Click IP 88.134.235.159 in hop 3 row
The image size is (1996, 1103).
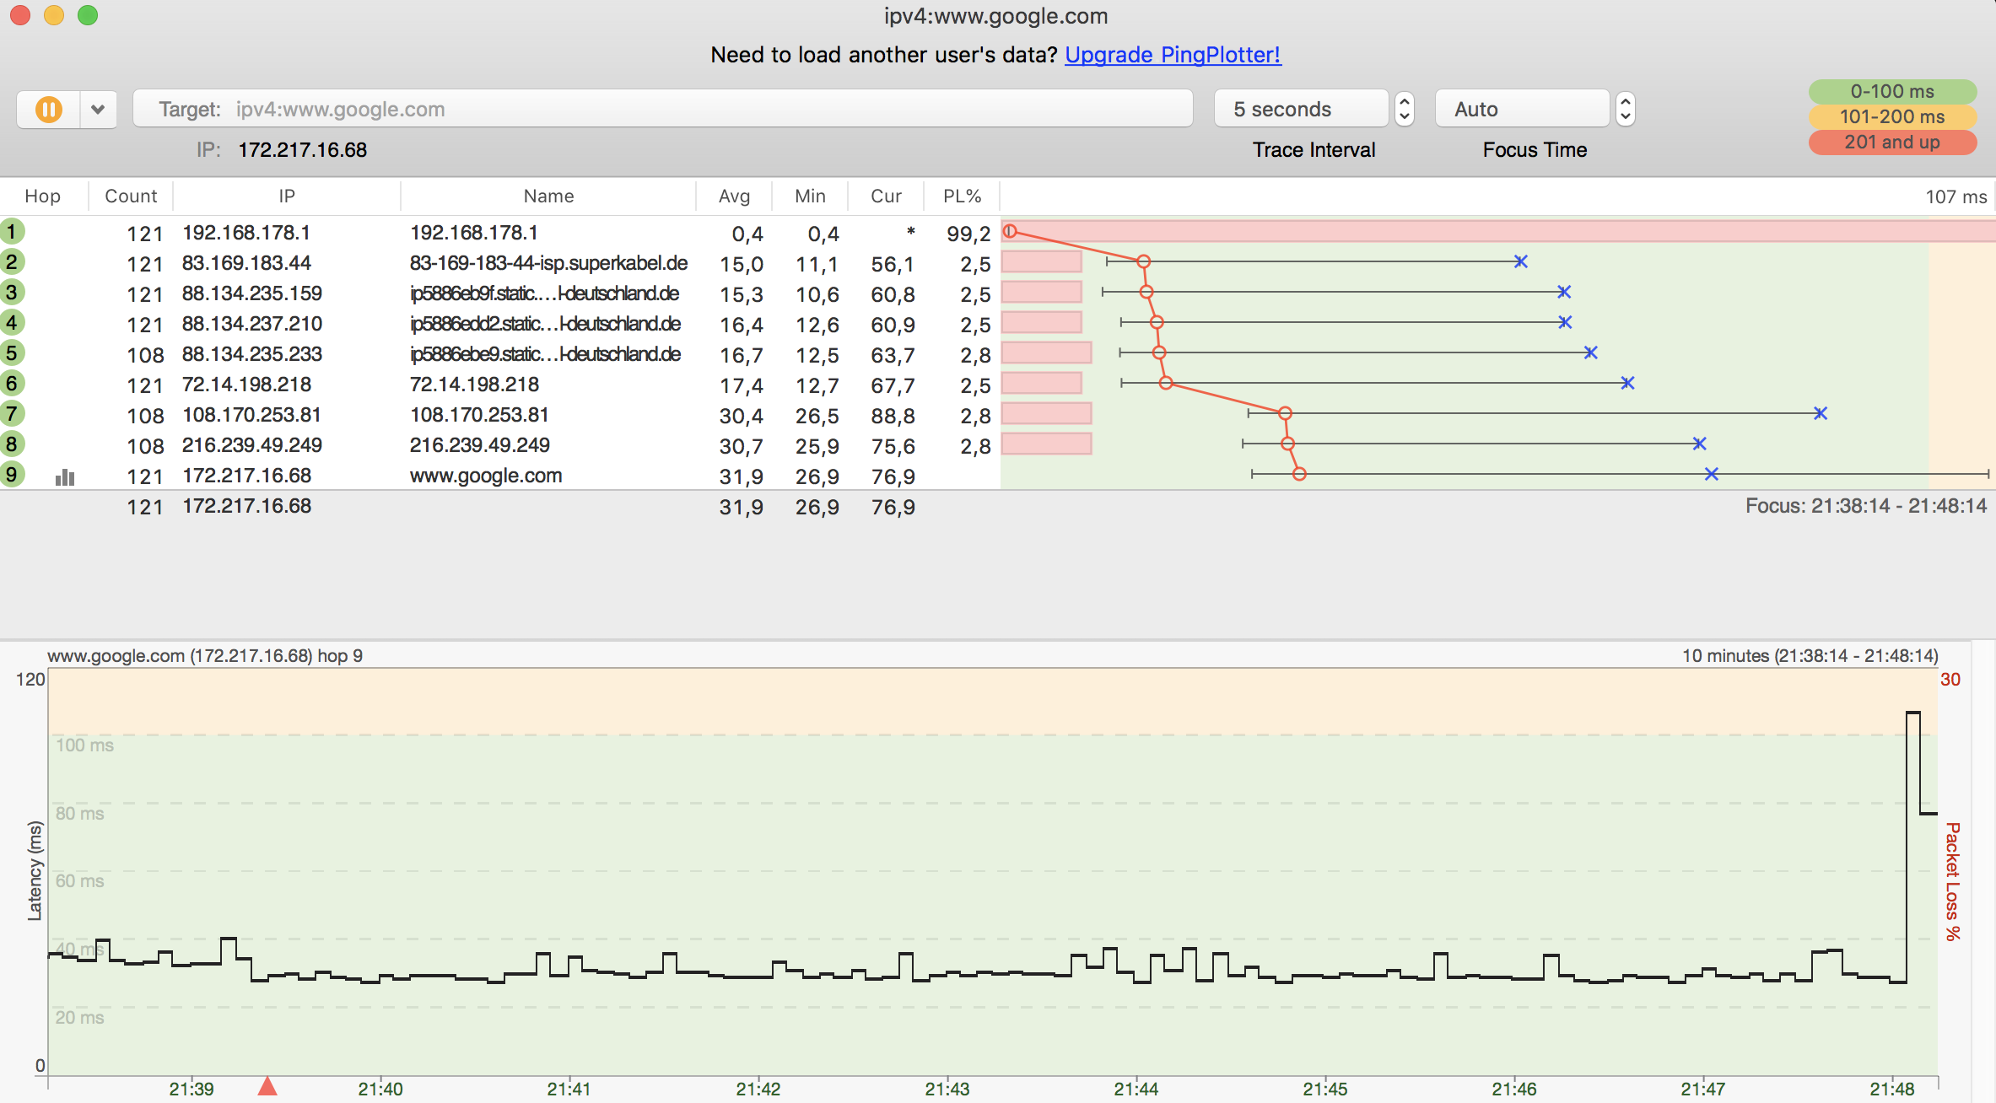(x=251, y=293)
